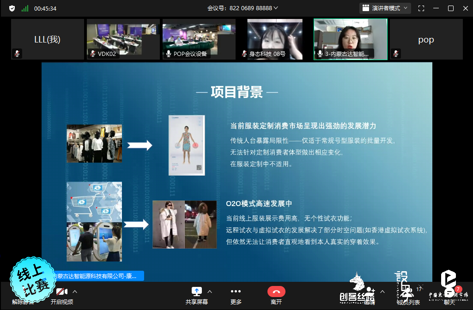Toggle the mic on 身态科技 08号 thumbnail
This screenshot has height=310, width=473.
point(243,54)
